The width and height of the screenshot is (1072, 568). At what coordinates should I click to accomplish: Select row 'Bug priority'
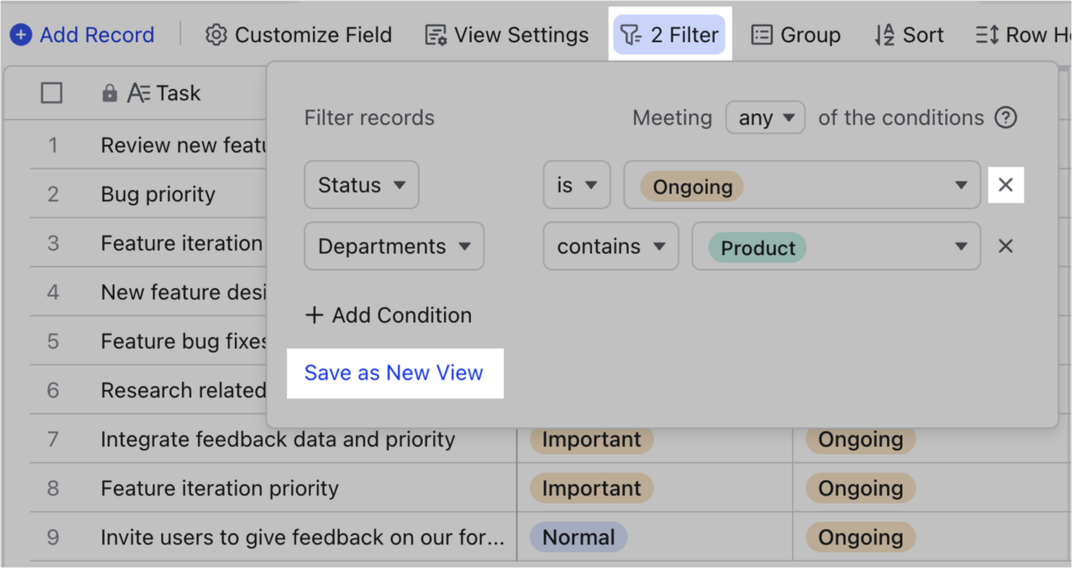click(158, 194)
